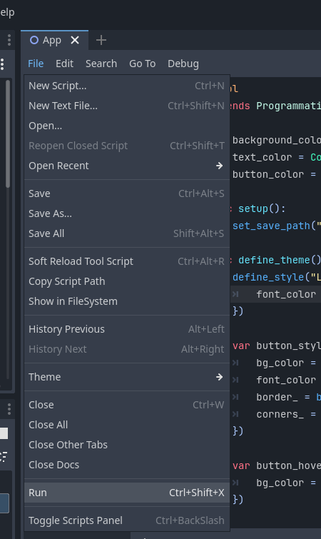The height and width of the screenshot is (539, 321).
Task: Run the script via Run entry
Action: [x=127, y=493]
